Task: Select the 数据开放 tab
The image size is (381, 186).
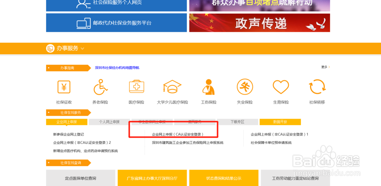Action: (280, 122)
